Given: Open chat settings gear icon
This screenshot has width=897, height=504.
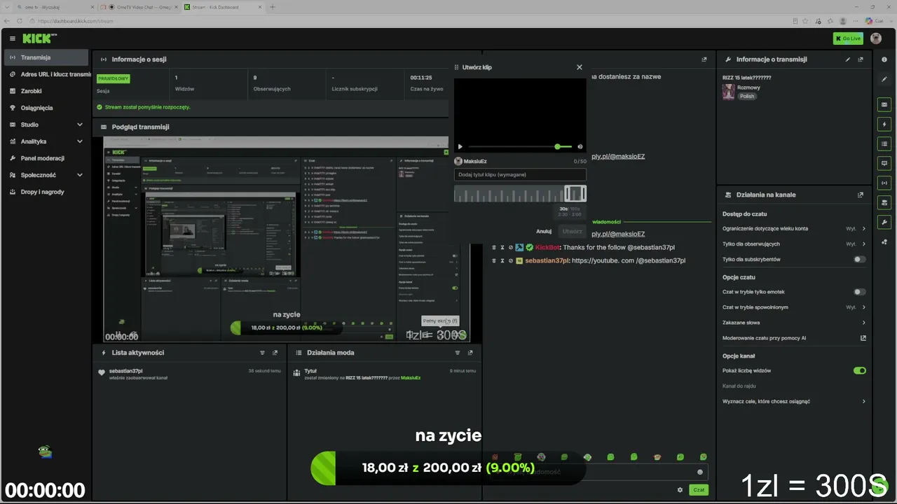Looking at the screenshot, I should (680, 490).
